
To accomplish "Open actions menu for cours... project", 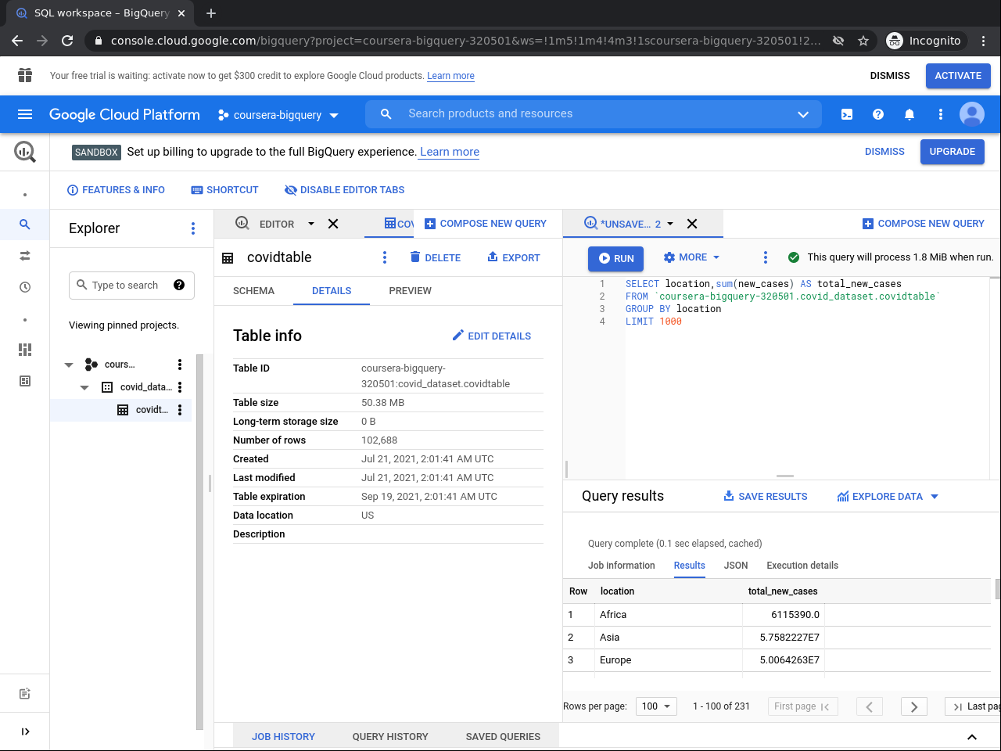I will 180,365.
